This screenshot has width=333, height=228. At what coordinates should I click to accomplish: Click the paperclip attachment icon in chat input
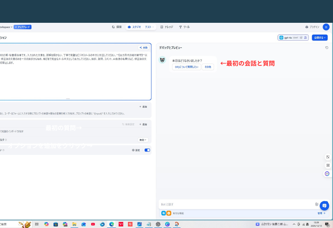click(317, 204)
